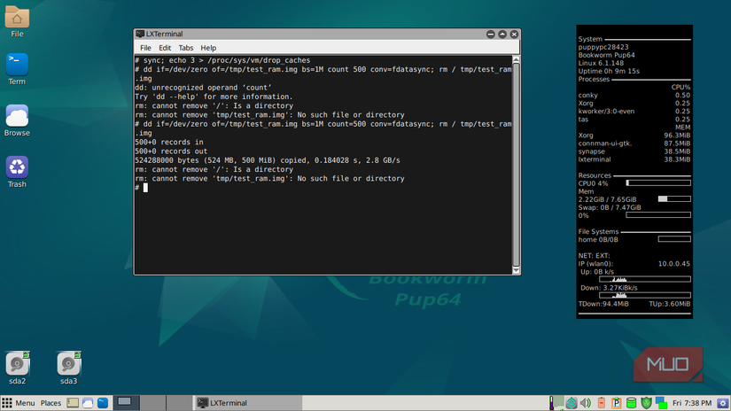Select the sda2 drive icon
Viewport: 731px width, 411px height.
17,363
